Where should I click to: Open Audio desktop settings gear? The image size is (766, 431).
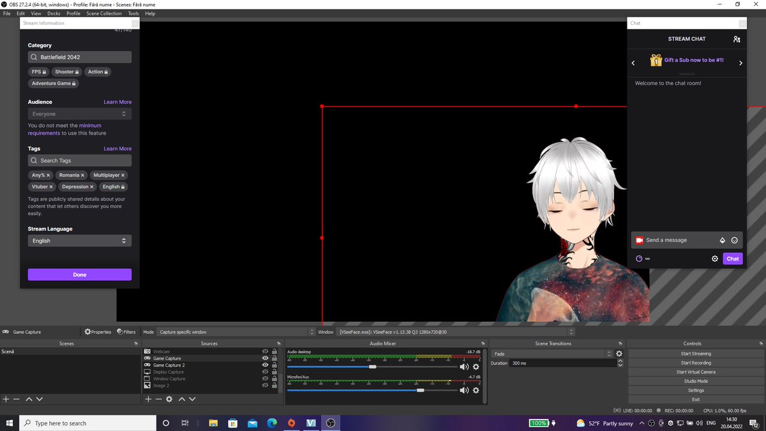click(476, 367)
